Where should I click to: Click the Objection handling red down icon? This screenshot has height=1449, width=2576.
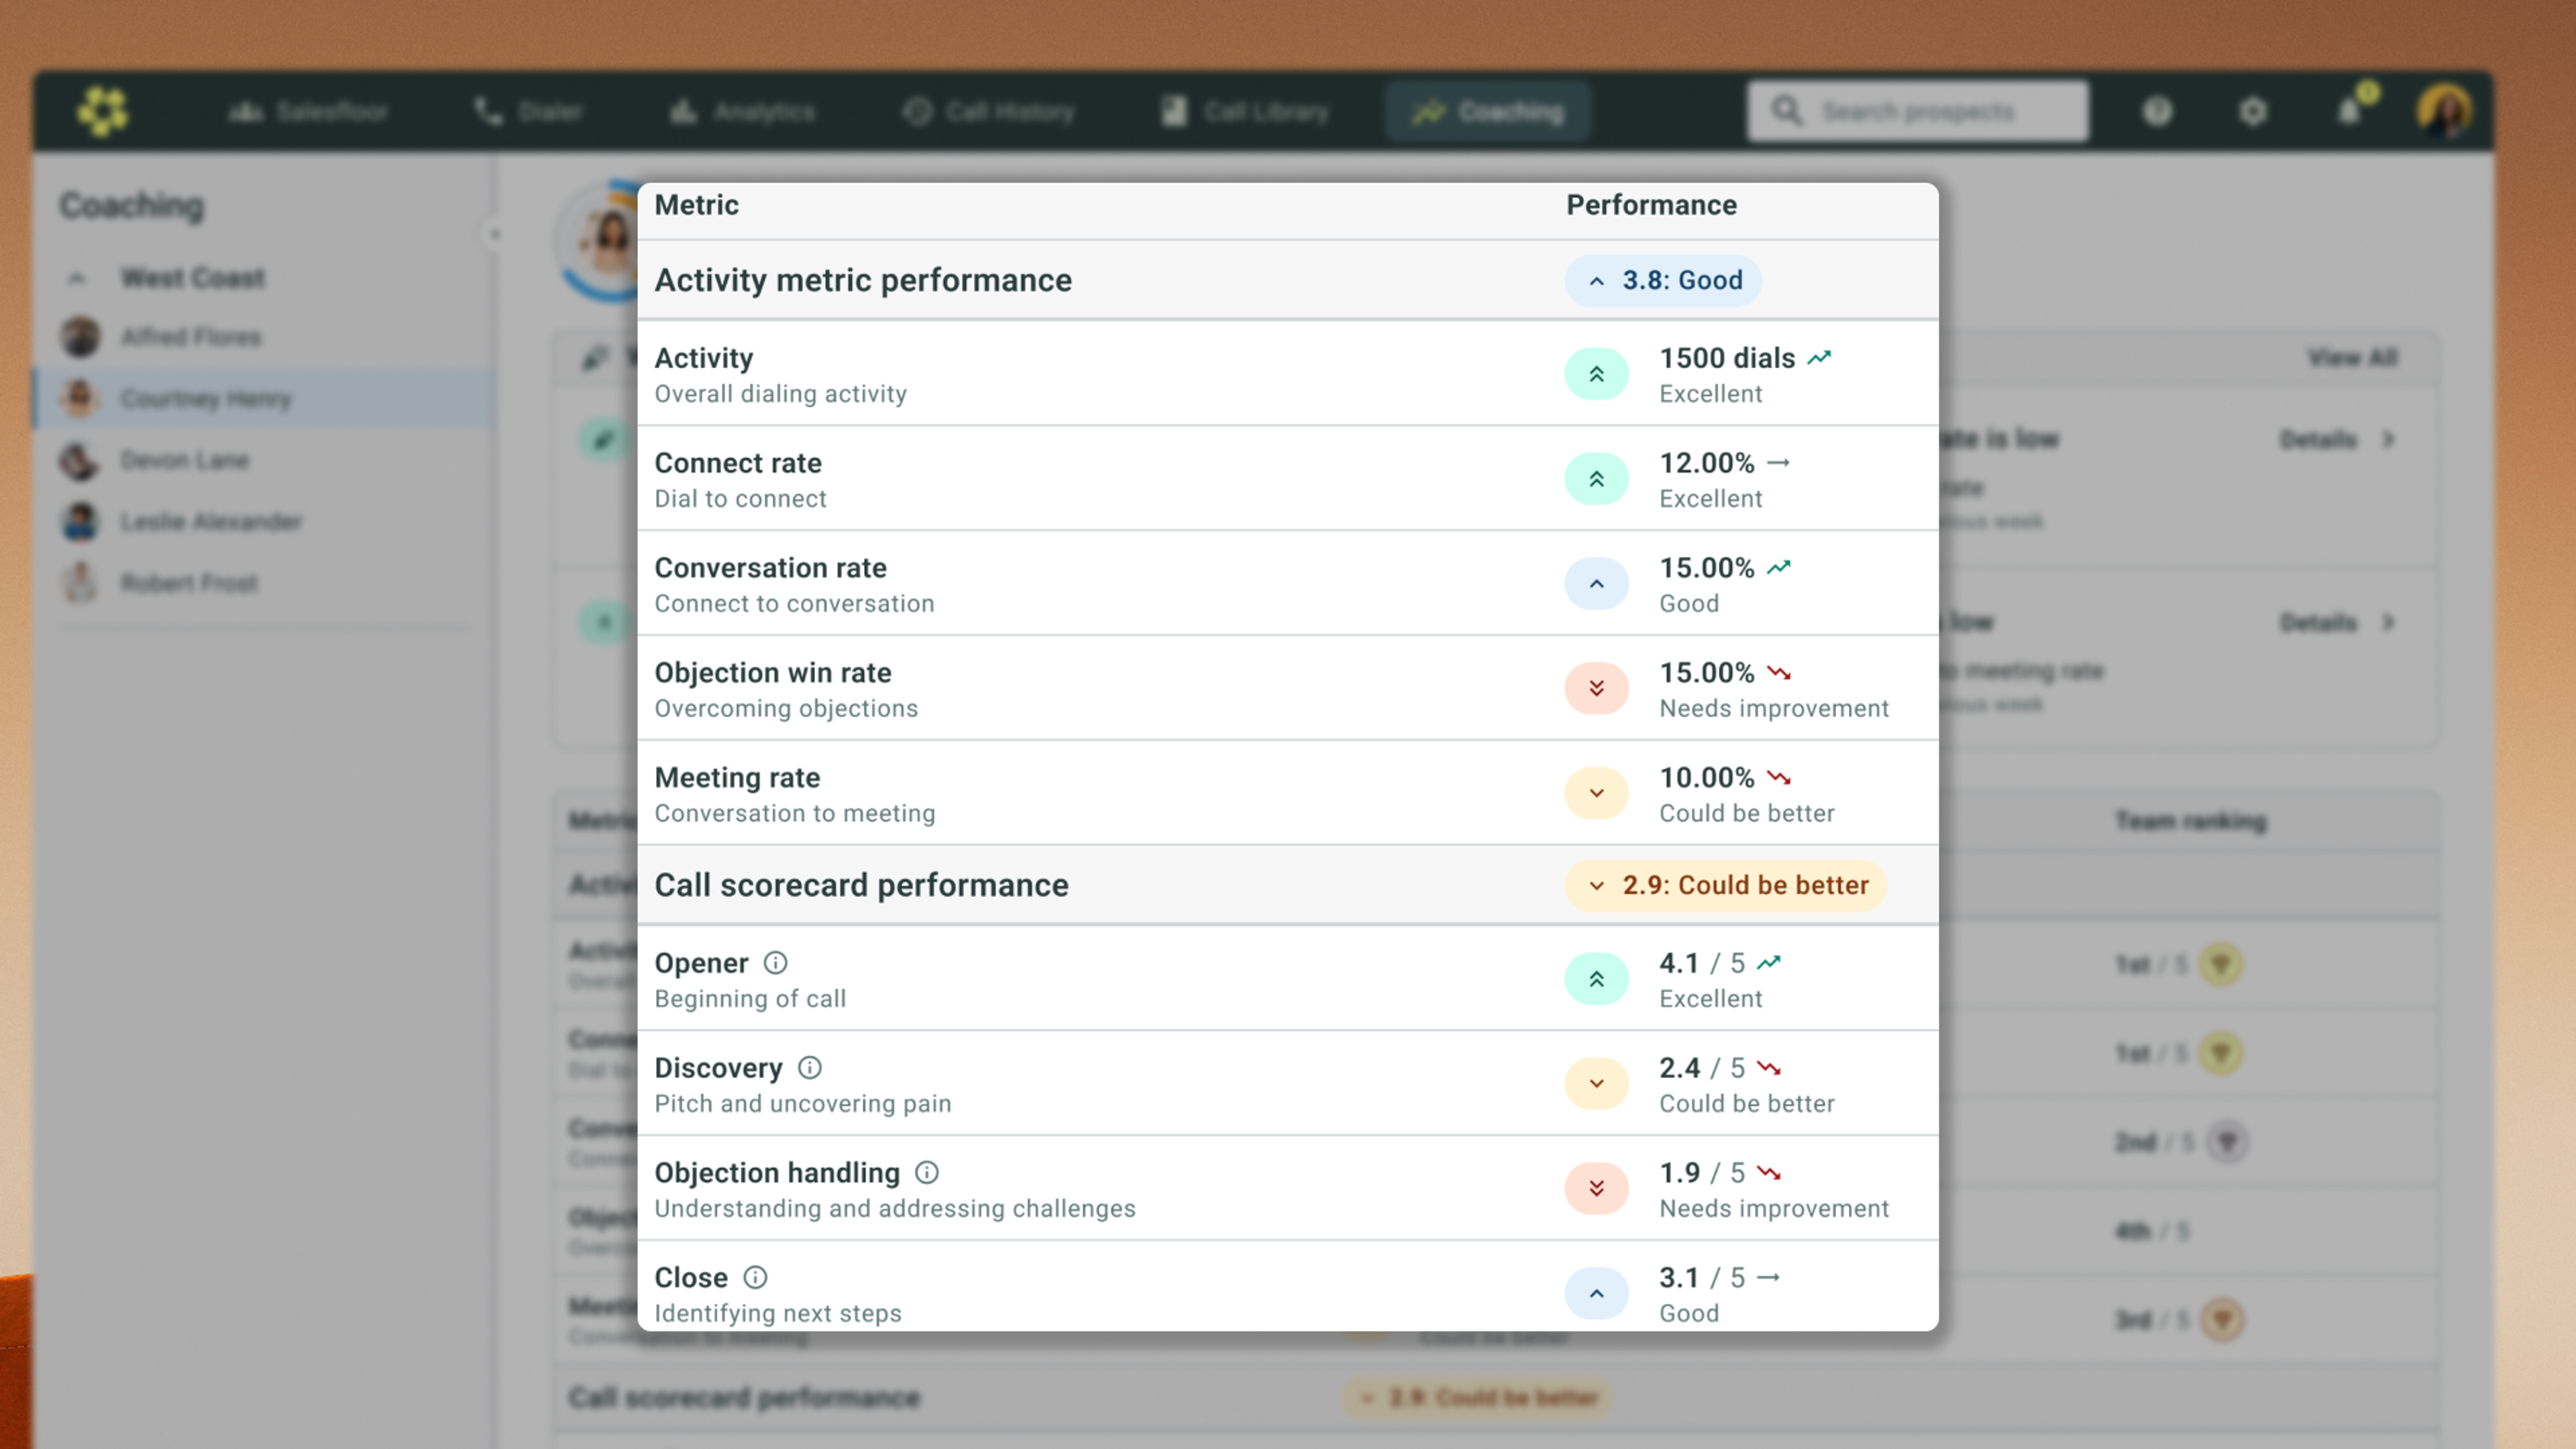click(1597, 1188)
